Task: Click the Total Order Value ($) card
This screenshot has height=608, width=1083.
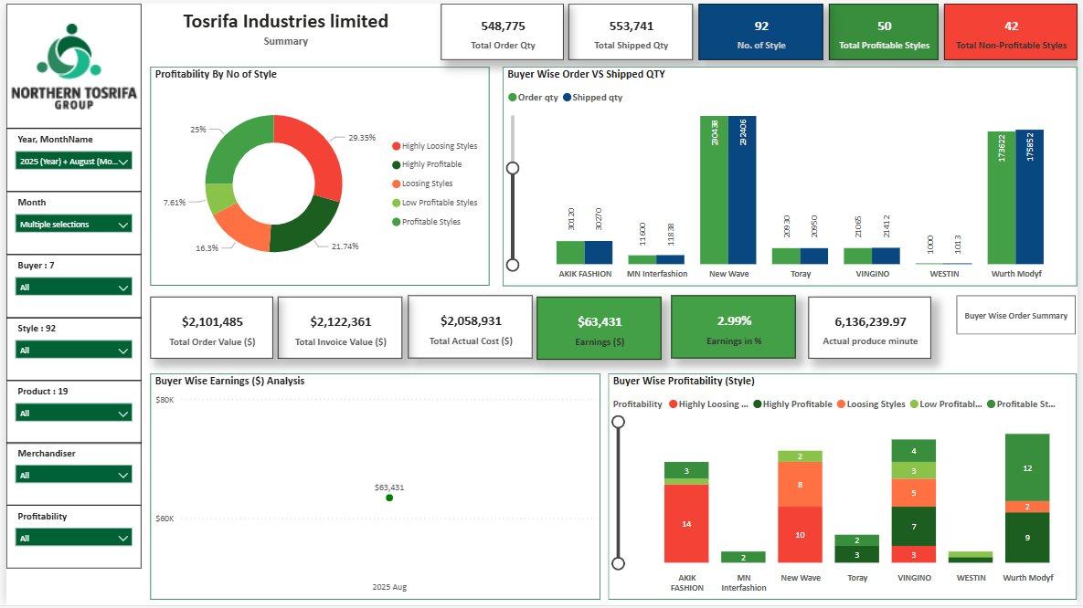Action: [212, 328]
